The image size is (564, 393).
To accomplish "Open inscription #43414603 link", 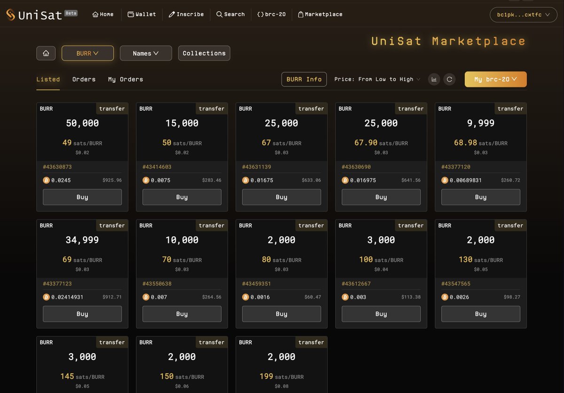I will point(157,167).
